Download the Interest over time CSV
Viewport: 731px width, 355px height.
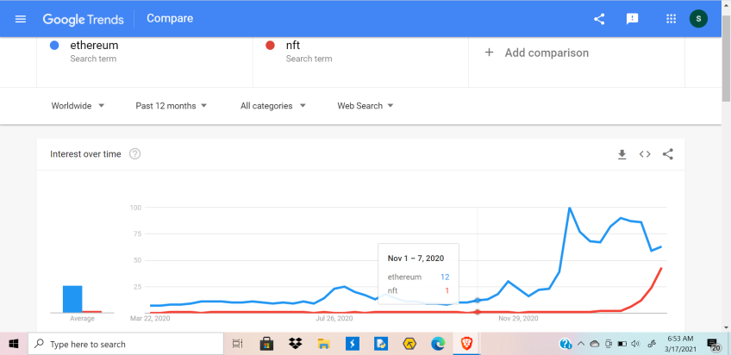[x=622, y=154]
